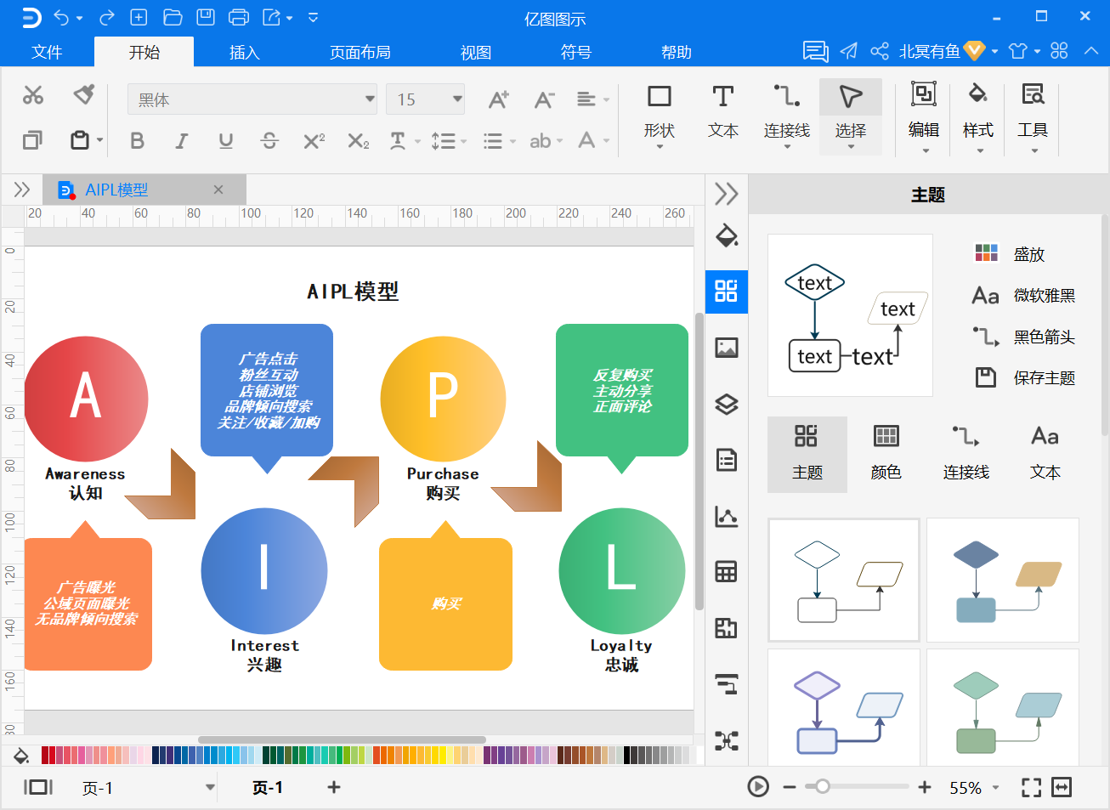1110x810 pixels.
Task: Switch to the 插入 ribbon tab
Action: pos(244,52)
